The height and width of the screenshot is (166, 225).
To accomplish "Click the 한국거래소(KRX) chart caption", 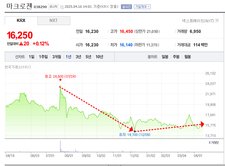I will tap(18, 67).
